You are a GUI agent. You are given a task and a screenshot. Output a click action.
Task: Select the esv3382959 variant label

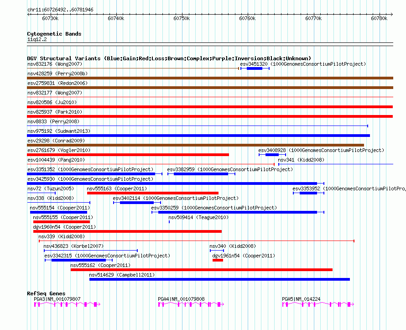click(230, 169)
